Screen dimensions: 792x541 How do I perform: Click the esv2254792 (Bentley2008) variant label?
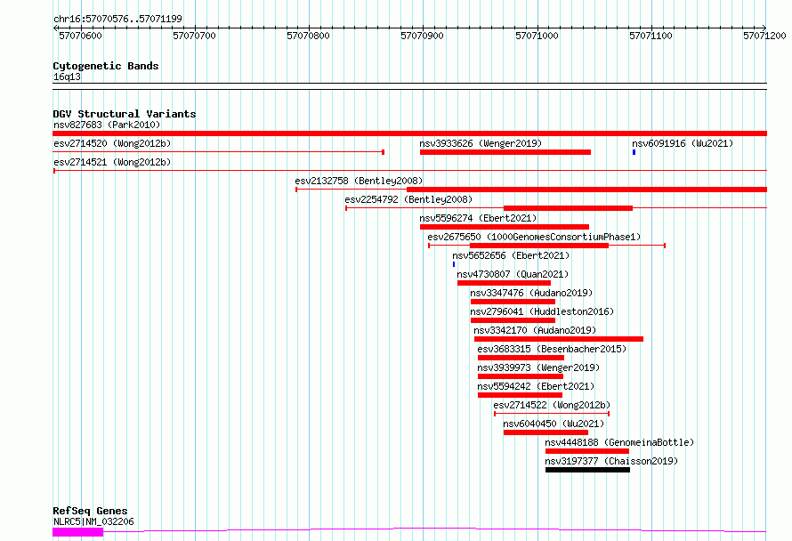point(408,199)
